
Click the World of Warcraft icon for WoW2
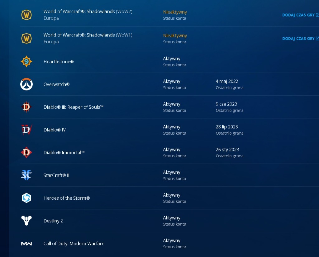pos(26,15)
